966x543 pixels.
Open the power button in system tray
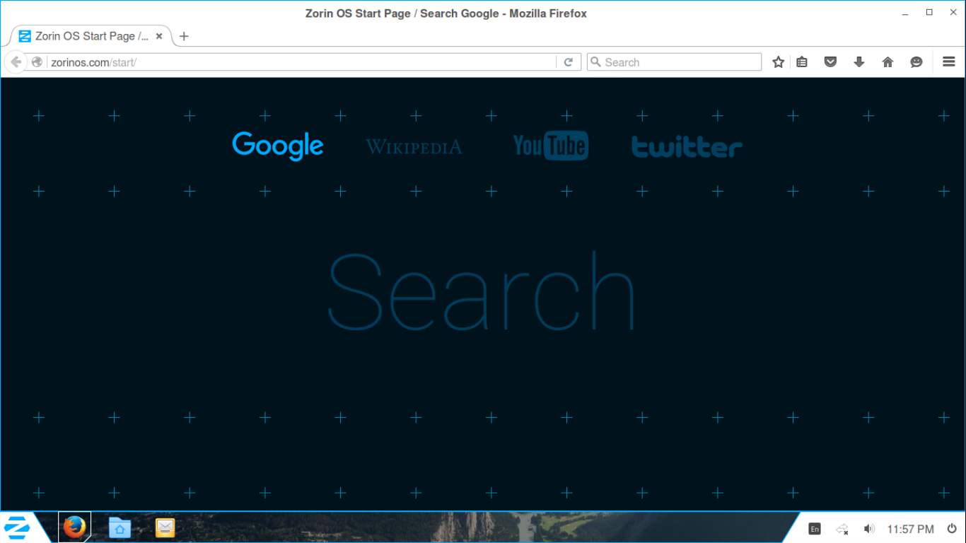pyautogui.click(x=953, y=529)
